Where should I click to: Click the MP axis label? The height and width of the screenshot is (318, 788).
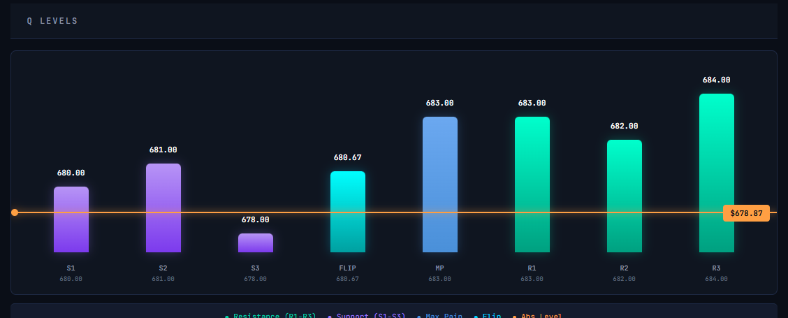click(440, 268)
